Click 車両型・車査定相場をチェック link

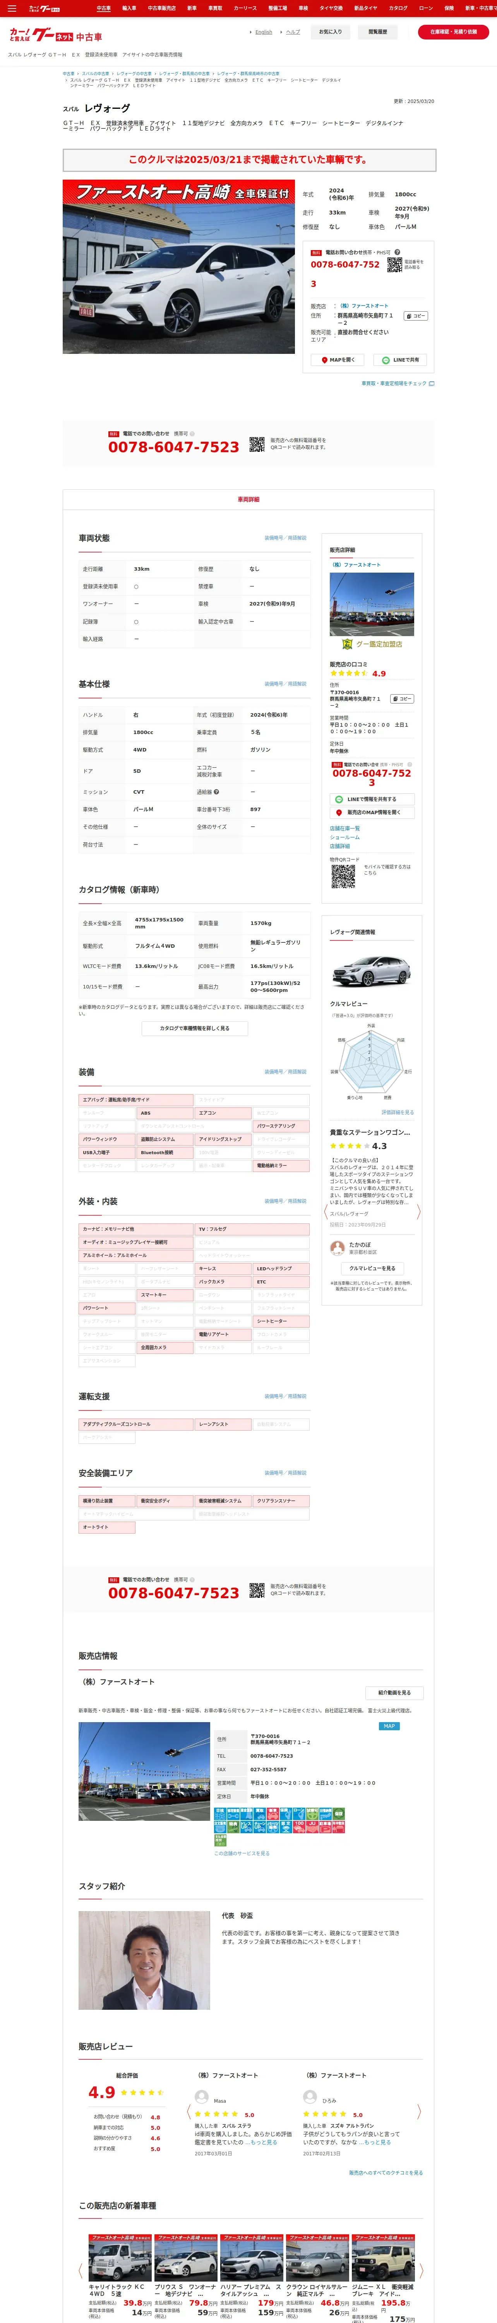click(398, 383)
